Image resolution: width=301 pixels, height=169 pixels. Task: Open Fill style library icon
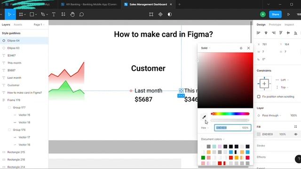pos(296,127)
